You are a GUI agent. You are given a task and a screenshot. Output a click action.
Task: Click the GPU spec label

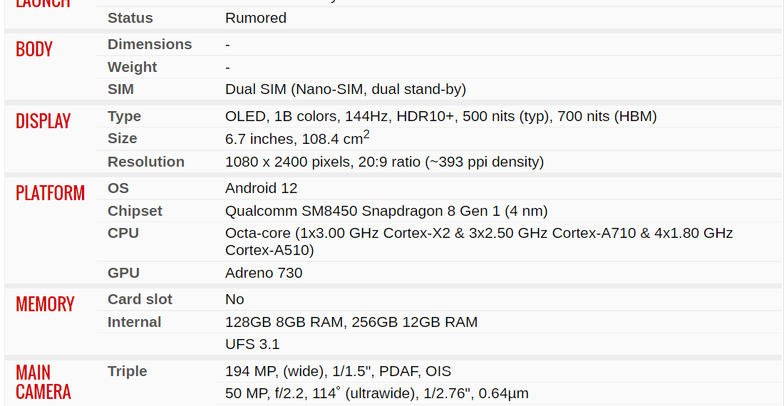(x=123, y=273)
